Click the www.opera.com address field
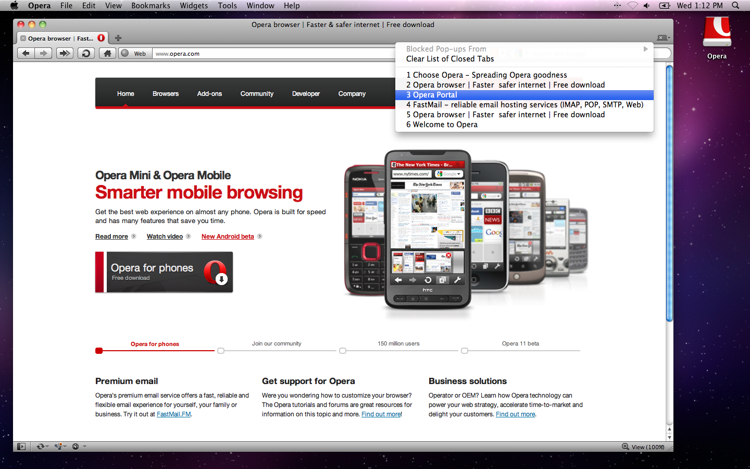750x469 pixels. 274,54
